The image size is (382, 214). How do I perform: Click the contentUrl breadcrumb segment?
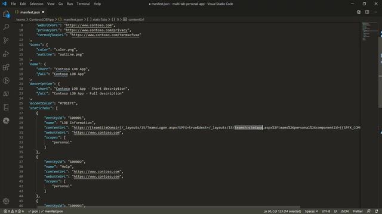point(136,20)
